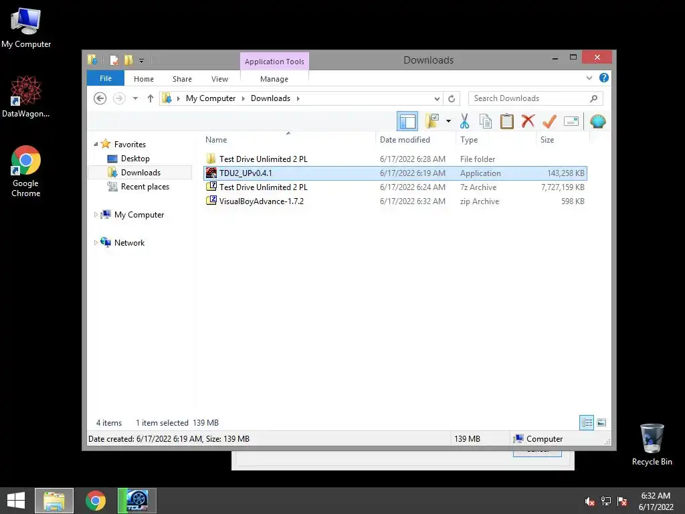
Task: Click the blue shell icon in toolbar
Action: (x=597, y=121)
